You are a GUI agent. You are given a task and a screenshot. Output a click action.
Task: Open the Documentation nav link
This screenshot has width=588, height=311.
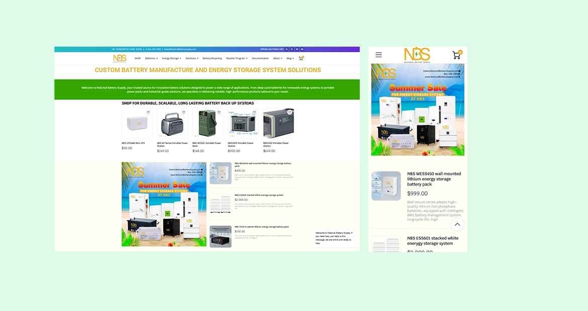pyautogui.click(x=260, y=58)
